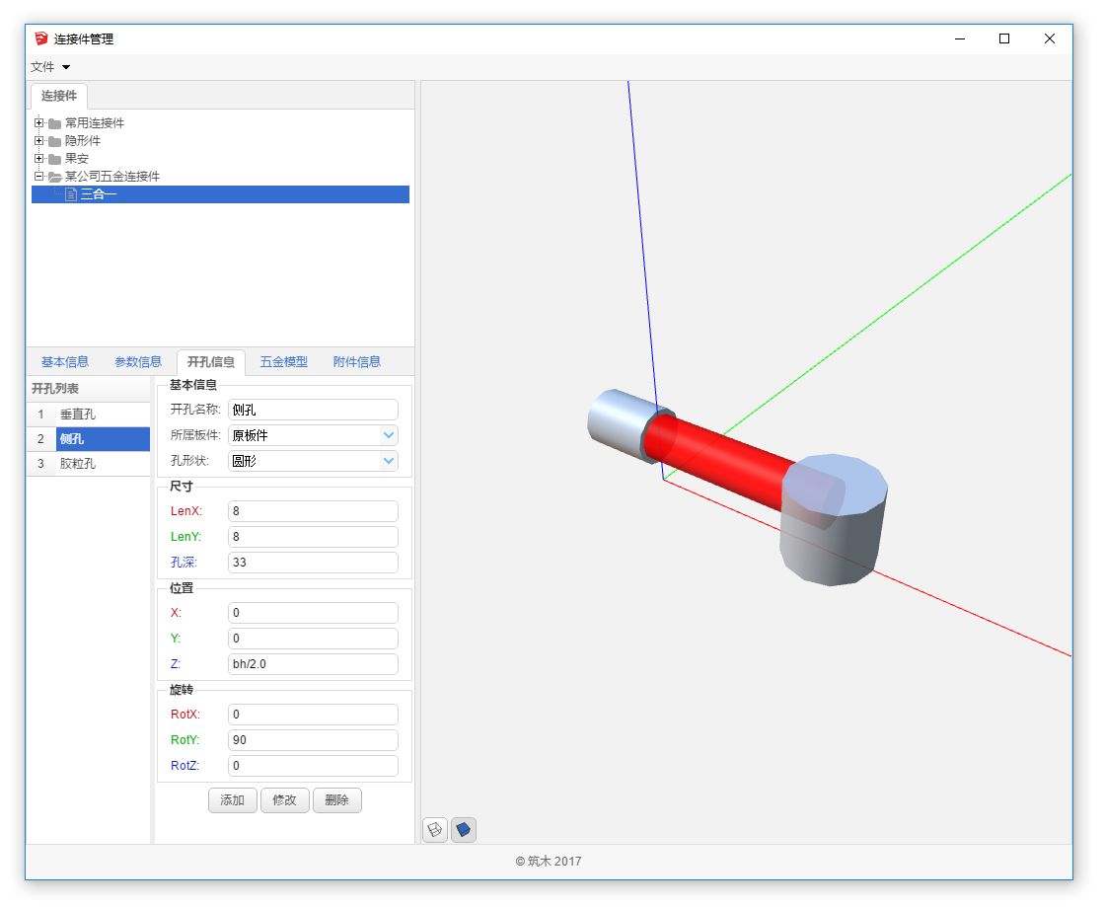This screenshot has width=1105, height=907.
Task: Click the RotY rotation input field
Action: [x=313, y=740]
